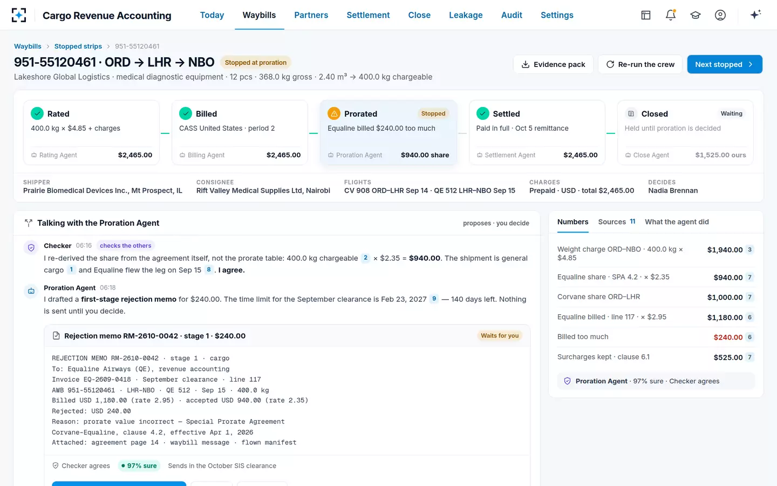Image resolution: width=777 pixels, height=486 pixels.
Task: Open the Leakage tab
Action: tap(466, 15)
